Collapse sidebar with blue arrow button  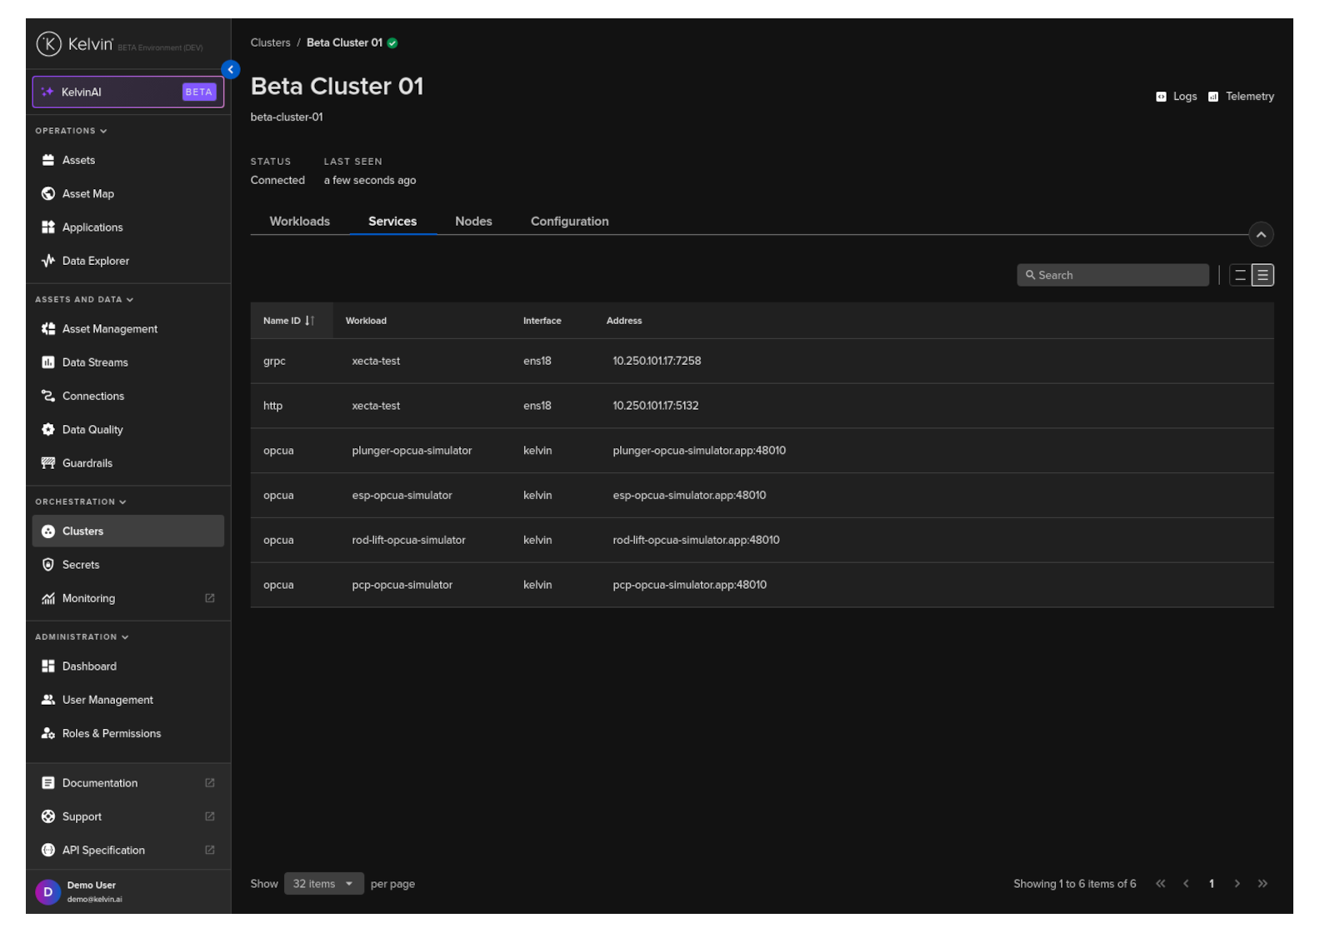point(231,70)
